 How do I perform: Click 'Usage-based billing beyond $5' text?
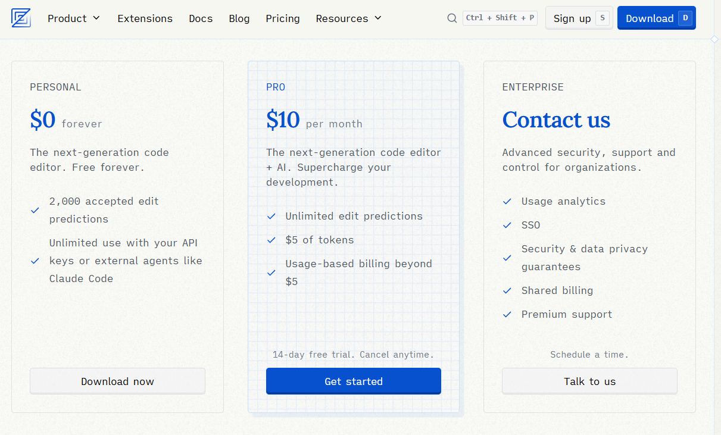point(359,273)
